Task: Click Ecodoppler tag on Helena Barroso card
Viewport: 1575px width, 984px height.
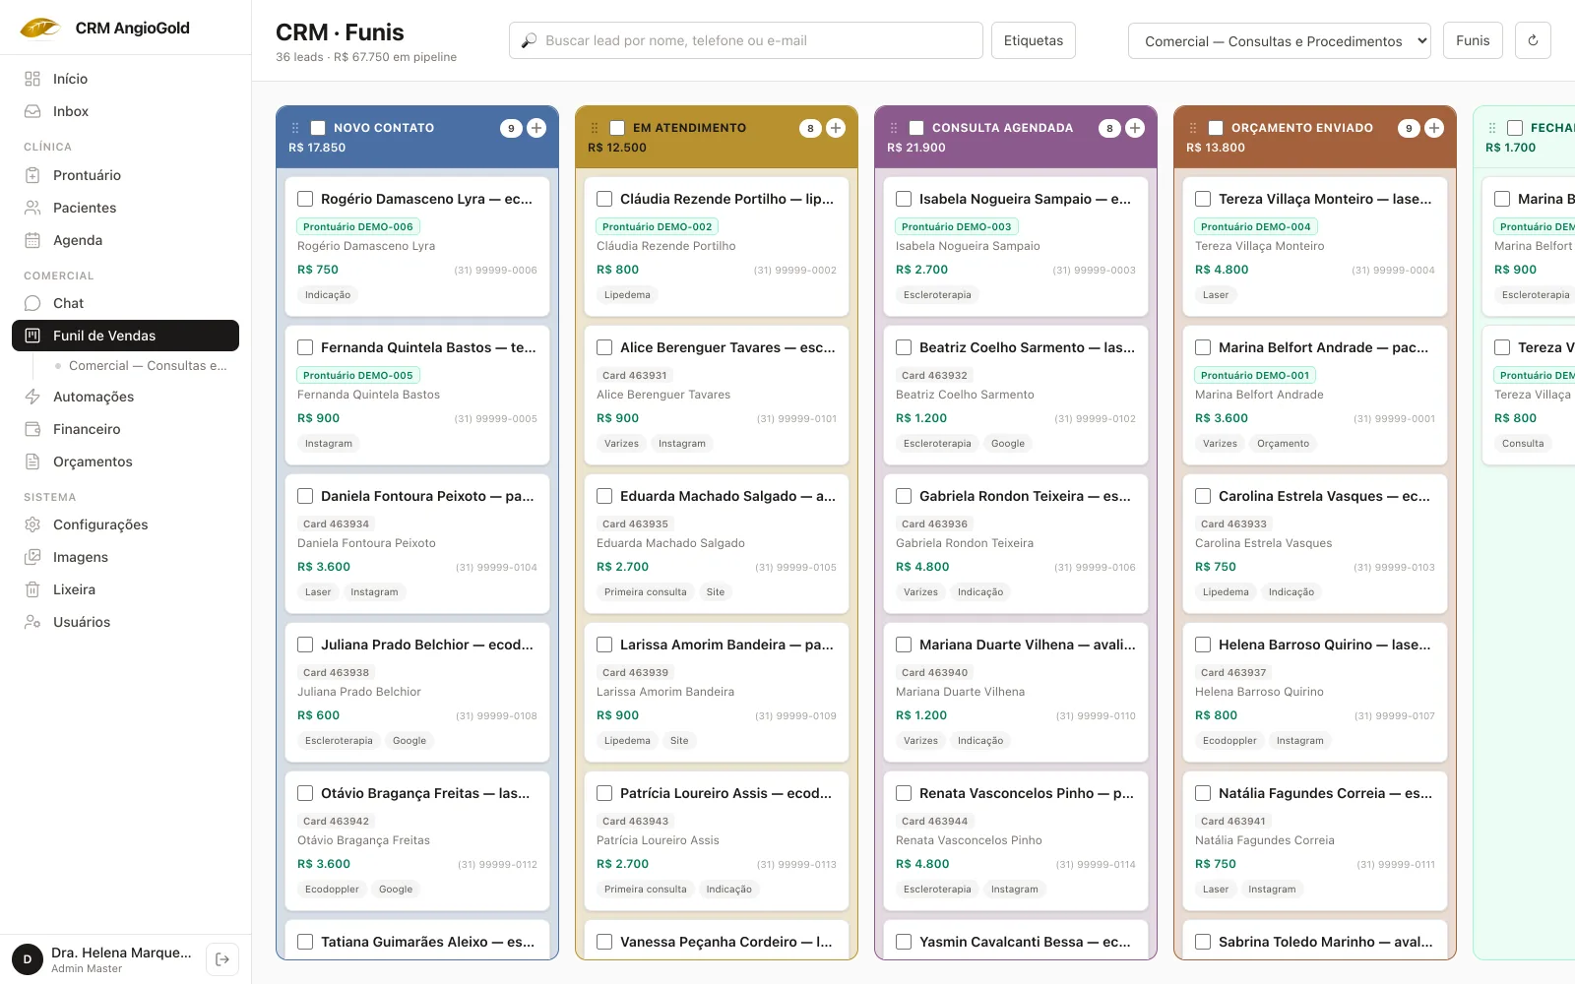Action: tap(1229, 741)
